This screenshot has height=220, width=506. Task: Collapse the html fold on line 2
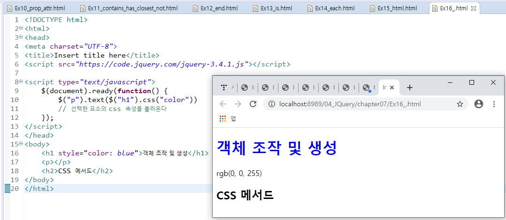coord(21,28)
